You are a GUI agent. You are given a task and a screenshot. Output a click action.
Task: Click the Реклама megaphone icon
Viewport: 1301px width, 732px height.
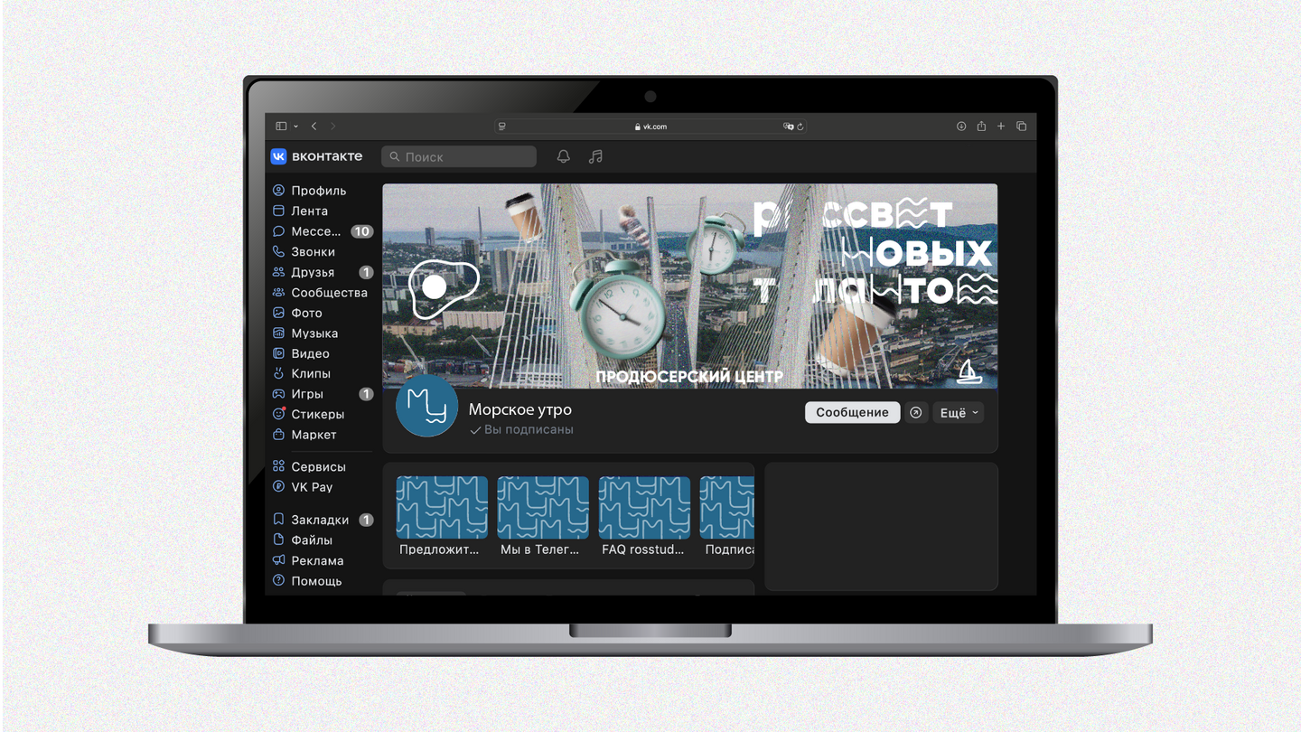click(278, 560)
